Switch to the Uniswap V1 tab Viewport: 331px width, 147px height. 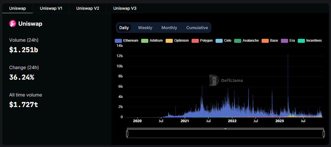pyautogui.click(x=51, y=9)
